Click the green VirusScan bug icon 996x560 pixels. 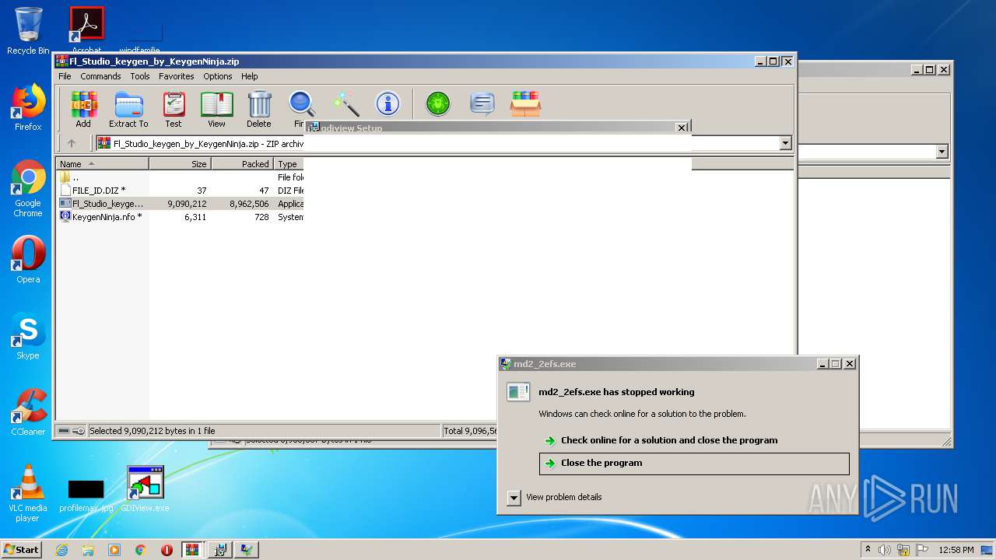tap(438, 104)
